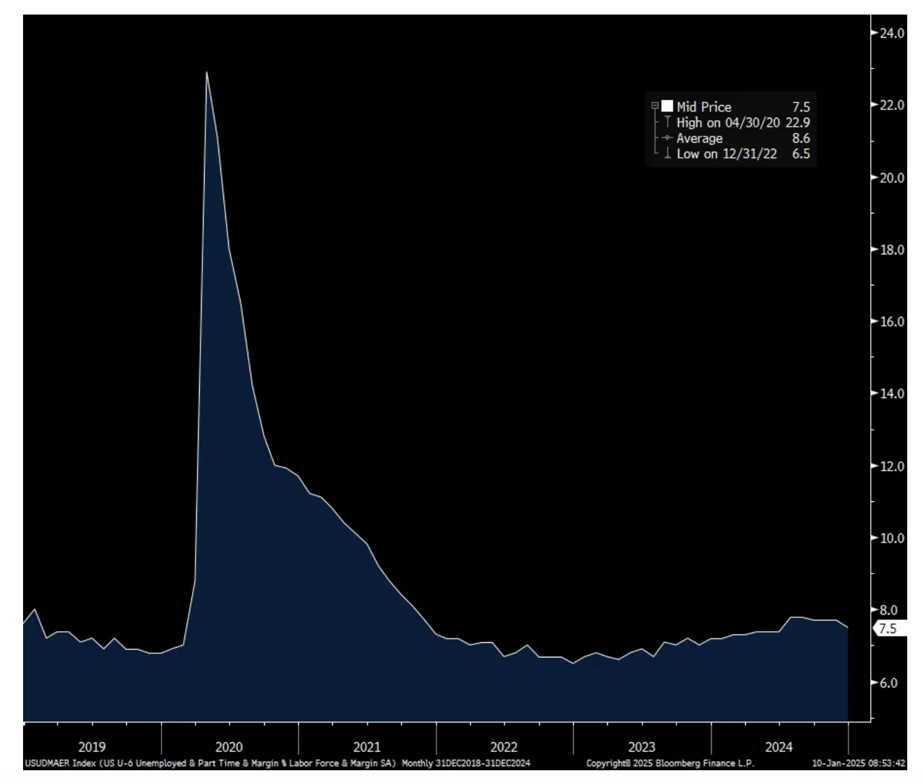Click the 2020 label on time axis

(229, 747)
